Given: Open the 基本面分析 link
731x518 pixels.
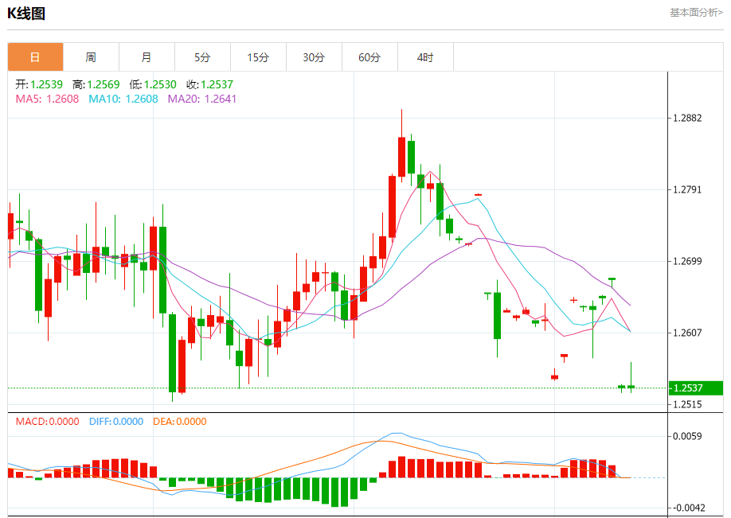Looking at the screenshot, I should (x=696, y=13).
